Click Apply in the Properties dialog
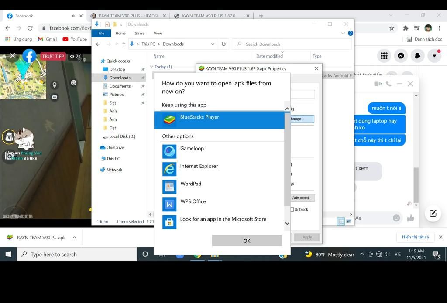This screenshot has width=447, height=303. click(x=307, y=237)
